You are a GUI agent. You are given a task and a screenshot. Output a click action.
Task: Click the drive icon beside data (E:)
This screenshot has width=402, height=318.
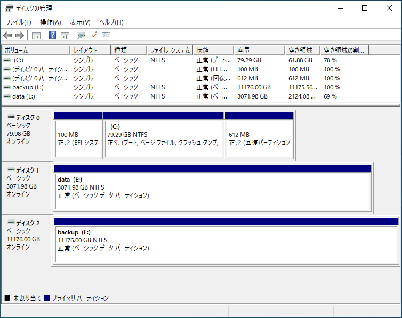tap(7, 96)
